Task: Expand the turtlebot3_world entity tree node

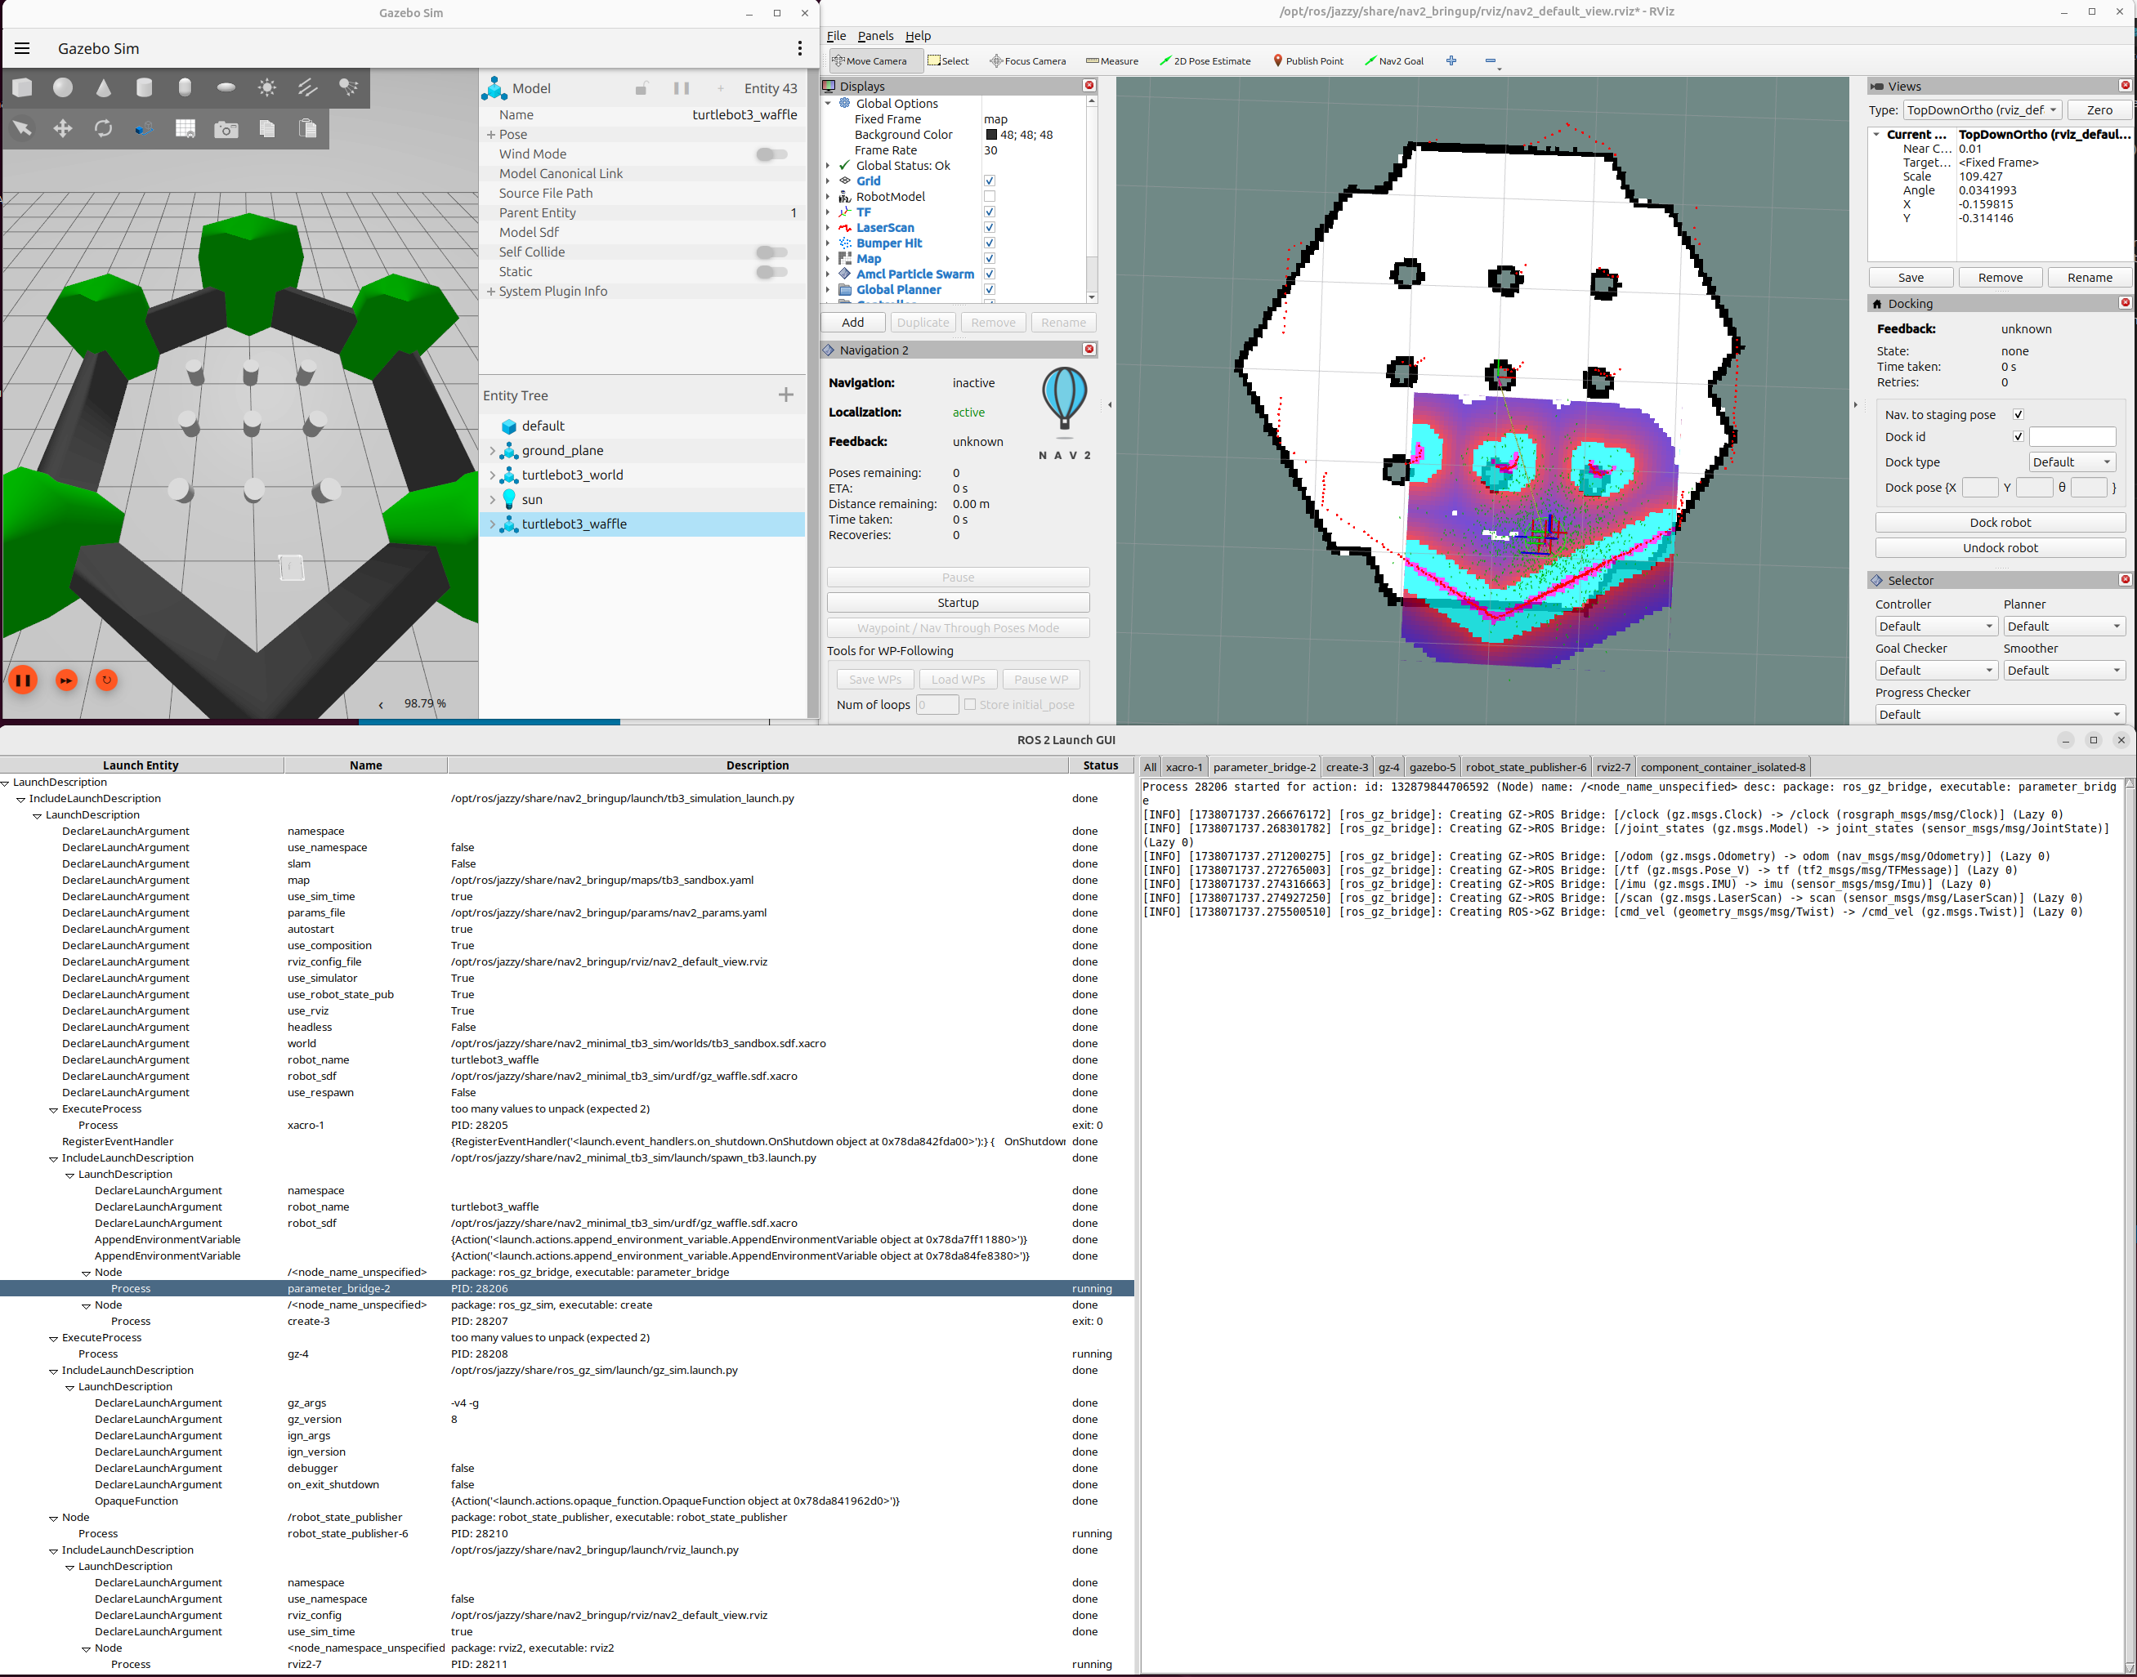Action: click(492, 475)
